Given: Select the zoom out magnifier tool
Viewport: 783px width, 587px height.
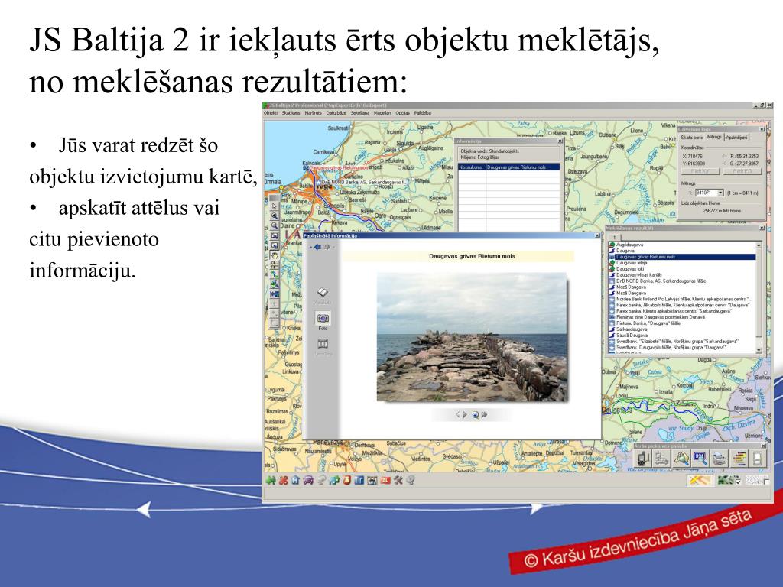Looking at the screenshot, I should pos(275,225).
